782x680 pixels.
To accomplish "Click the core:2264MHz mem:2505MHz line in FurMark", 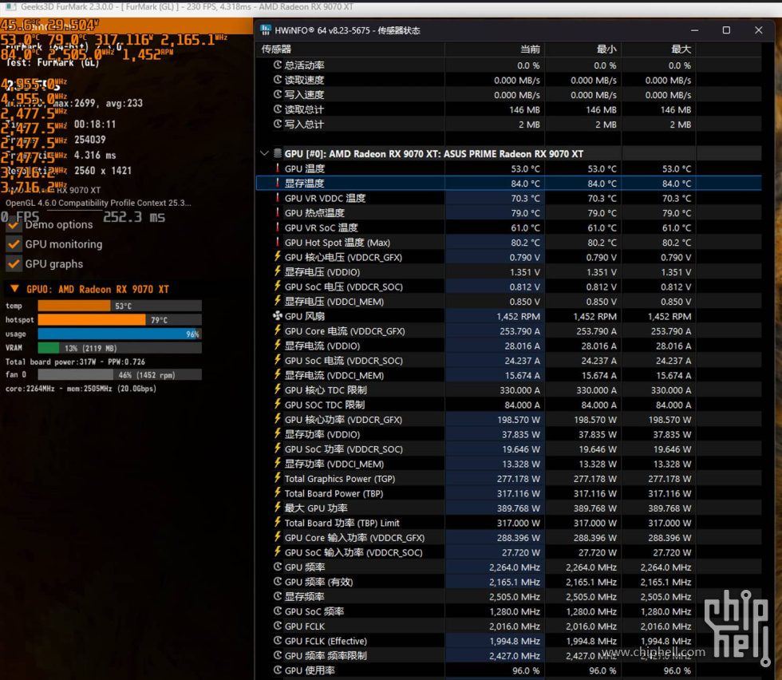I will point(81,389).
